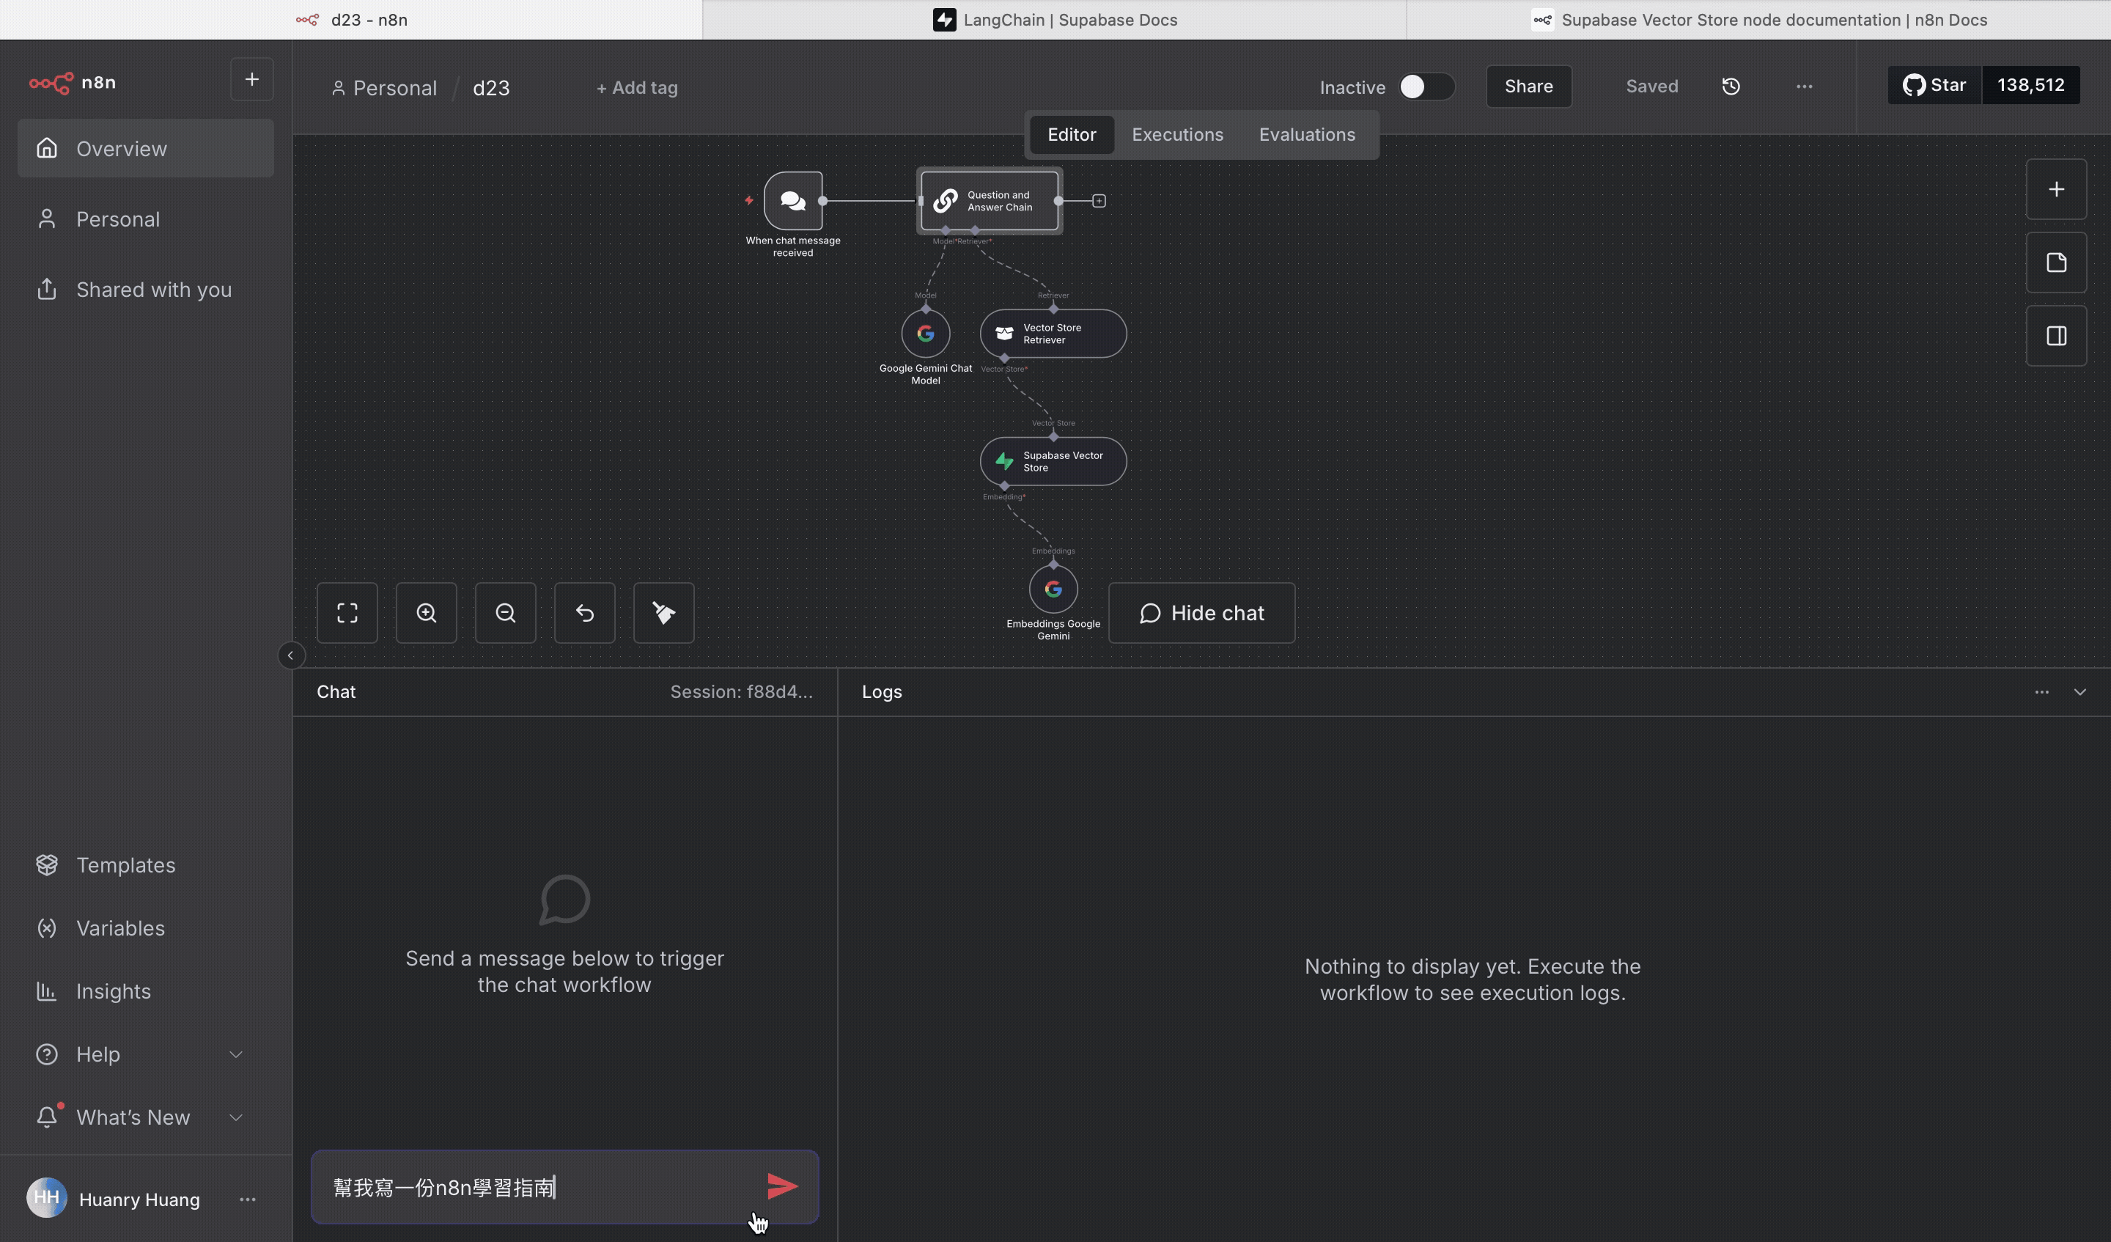Click the n8n logo in the sidebar

click(x=72, y=82)
